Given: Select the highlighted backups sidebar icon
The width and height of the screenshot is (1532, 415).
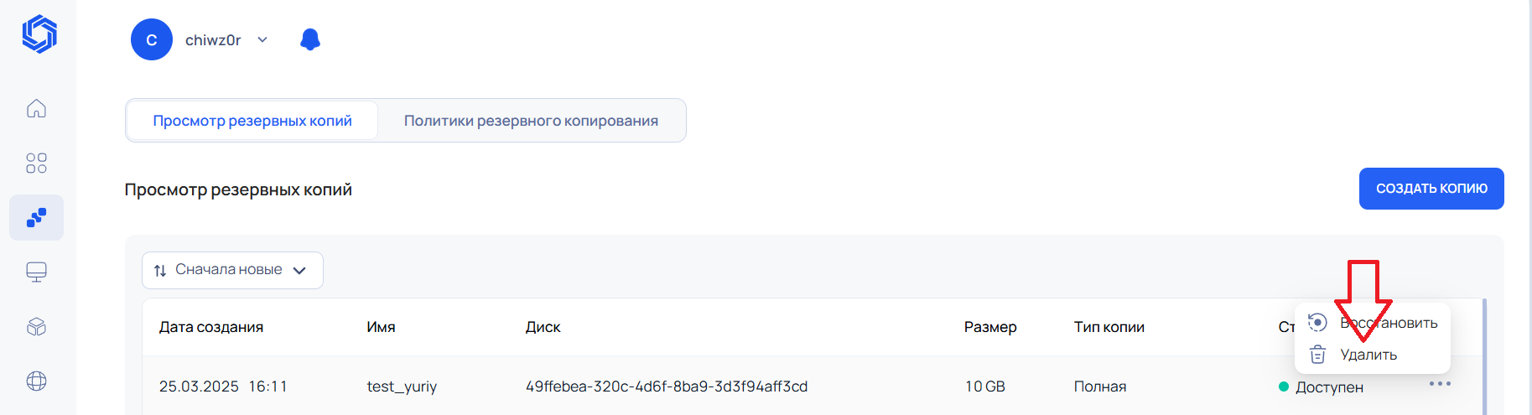Looking at the screenshot, I should [36, 217].
